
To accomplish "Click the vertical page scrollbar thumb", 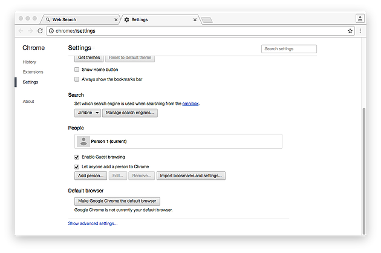I will (363, 171).
